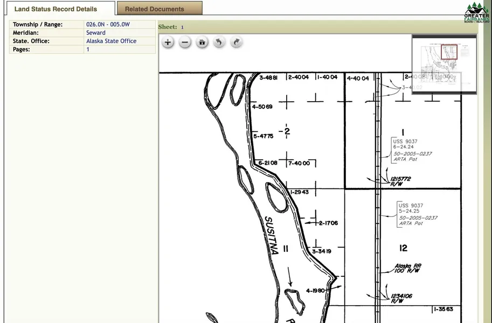Rotate the map clockwise
Viewport: 492px width, 323px height.
pos(236,43)
